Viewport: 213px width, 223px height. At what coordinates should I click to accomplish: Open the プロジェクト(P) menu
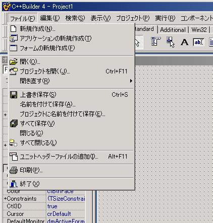pos(133,18)
